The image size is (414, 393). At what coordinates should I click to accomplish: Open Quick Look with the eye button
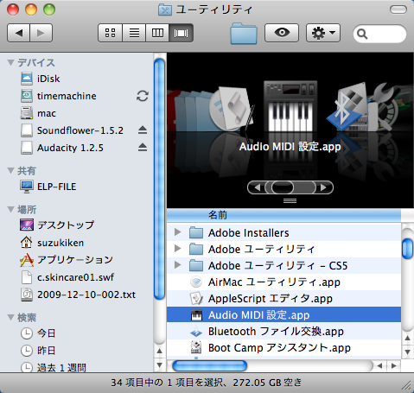point(282,33)
